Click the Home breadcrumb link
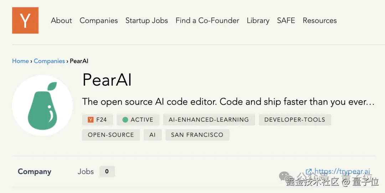Viewport: 385px width, 193px height. click(x=20, y=61)
